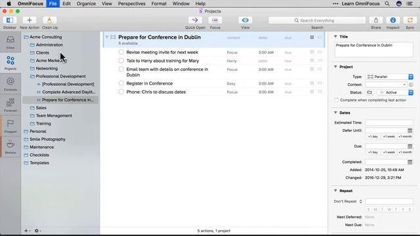The height and width of the screenshot is (236, 420).
Task: Open the Don't Repeat popup
Action: coord(348,201)
